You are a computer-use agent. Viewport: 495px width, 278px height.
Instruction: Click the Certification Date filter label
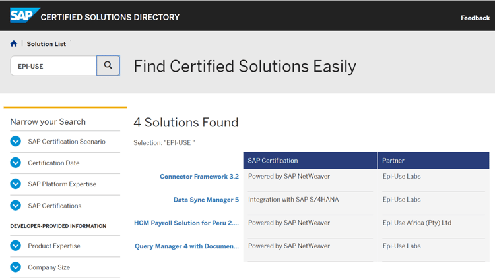[x=53, y=163]
